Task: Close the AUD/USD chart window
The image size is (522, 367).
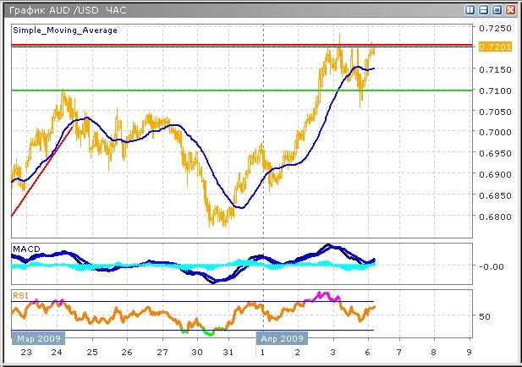Action: [x=511, y=9]
